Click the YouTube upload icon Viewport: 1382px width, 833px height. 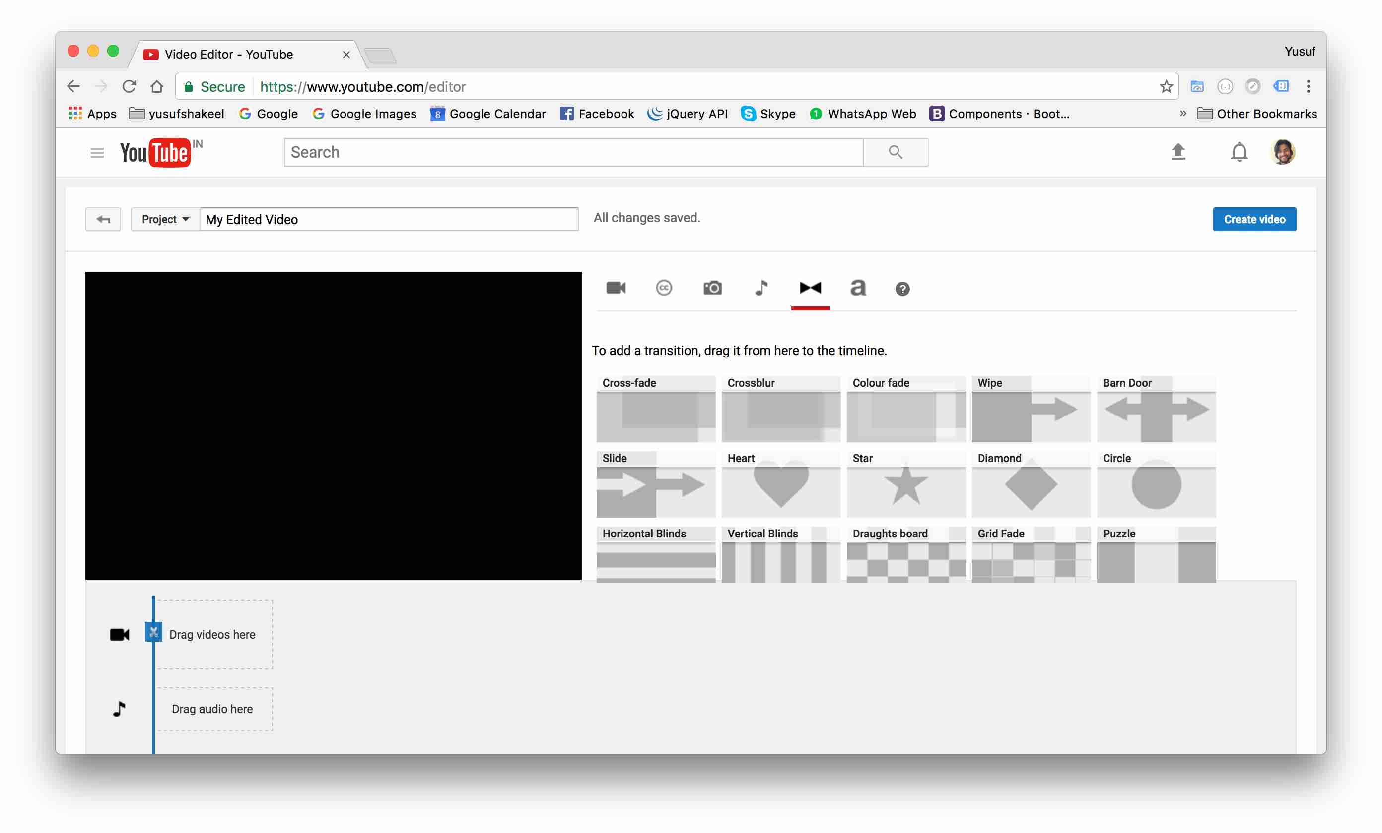point(1177,152)
